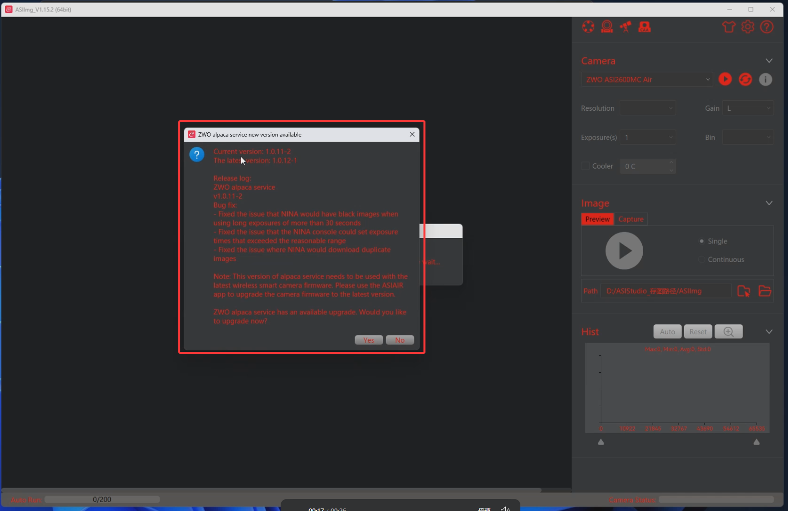Viewport: 788px width, 511px height.
Task: Select the Single radio option
Action: 702,241
